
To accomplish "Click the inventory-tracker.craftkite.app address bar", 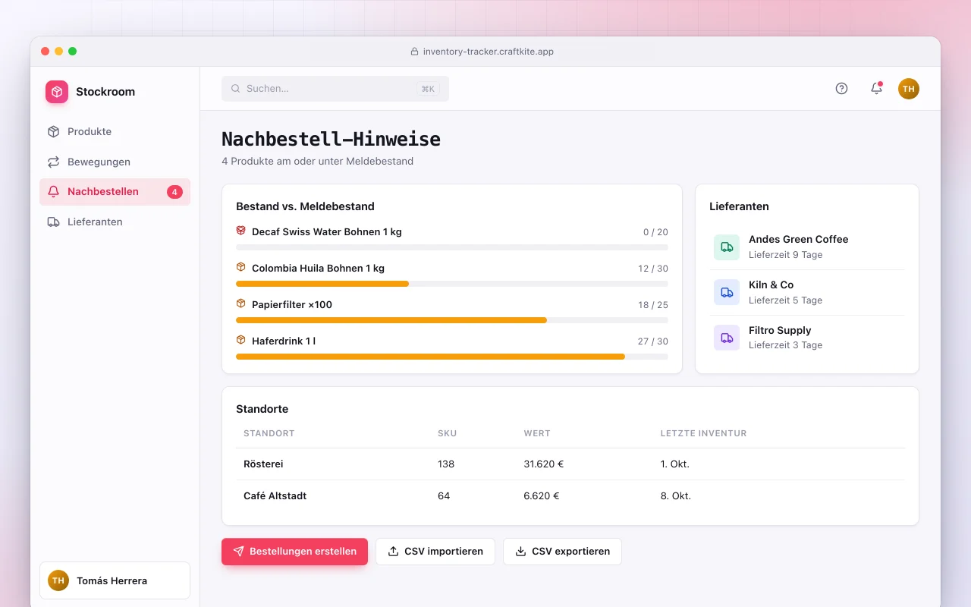I will click(x=482, y=52).
